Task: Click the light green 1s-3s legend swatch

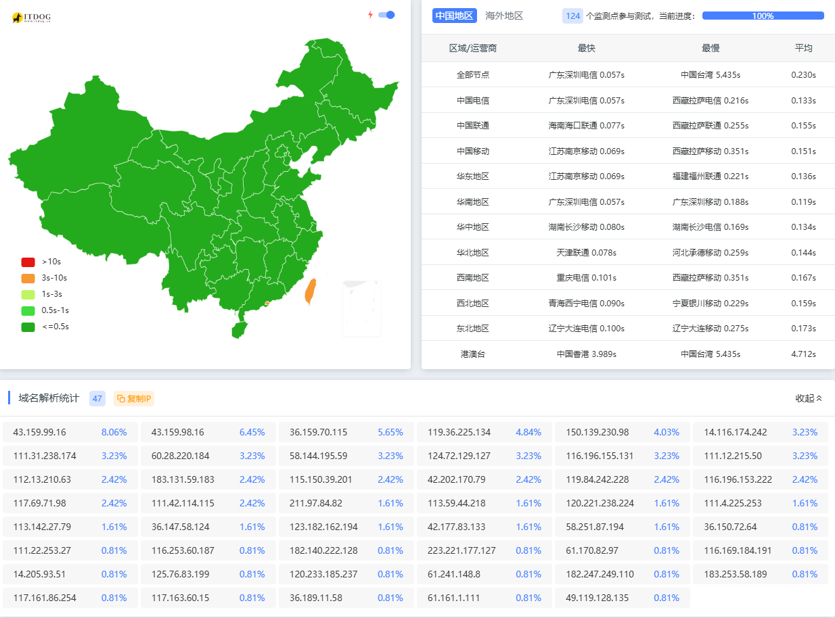Action: [x=28, y=294]
